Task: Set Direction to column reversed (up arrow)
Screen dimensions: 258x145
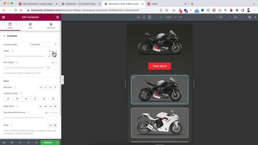Action: [x=55, y=87]
